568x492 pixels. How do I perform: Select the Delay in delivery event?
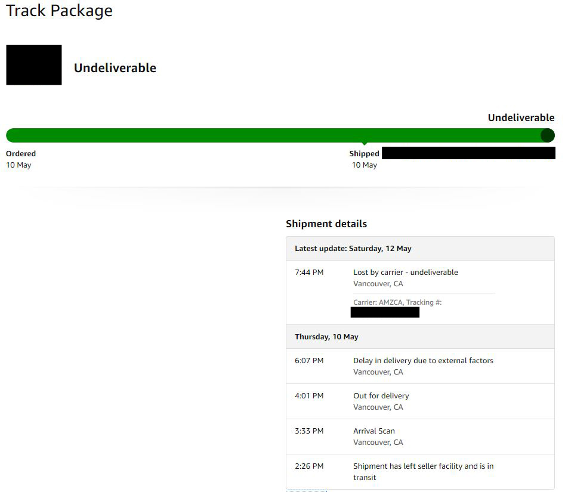tap(423, 360)
